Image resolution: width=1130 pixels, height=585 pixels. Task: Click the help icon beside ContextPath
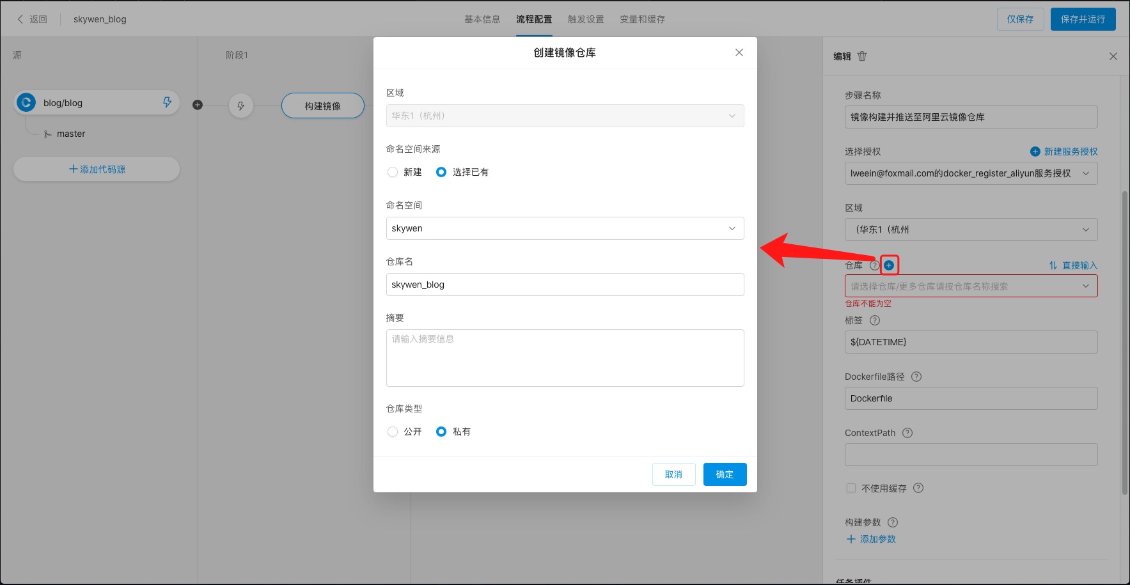[907, 433]
